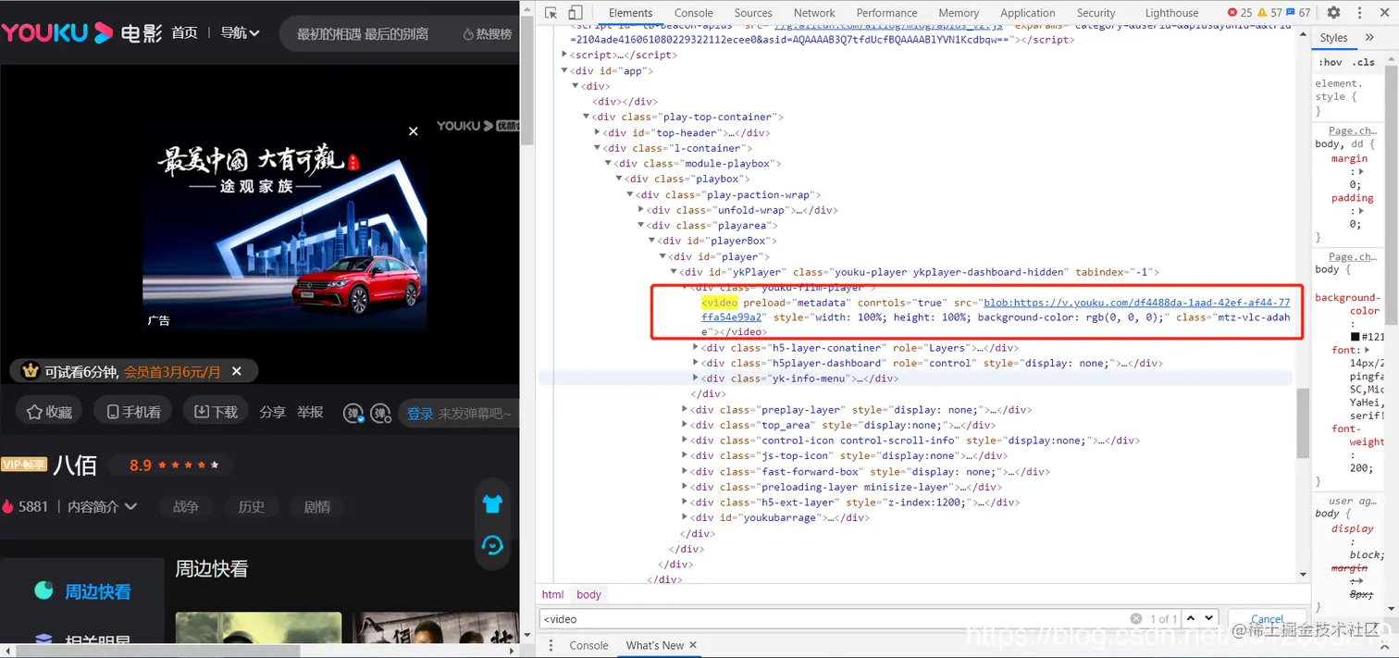
Task: Select the 战争 genre tag
Action: [x=186, y=506]
